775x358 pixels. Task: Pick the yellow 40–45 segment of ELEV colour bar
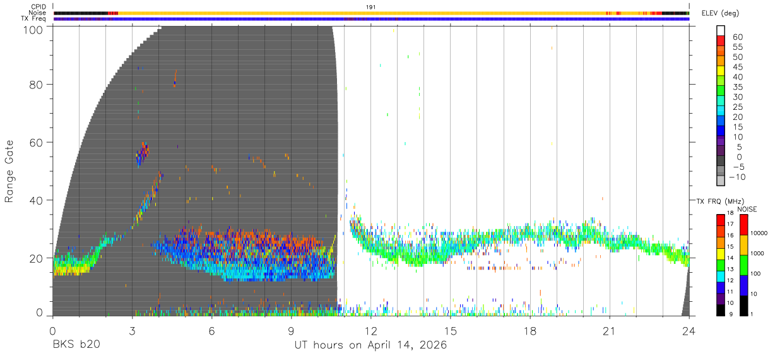[x=721, y=71]
